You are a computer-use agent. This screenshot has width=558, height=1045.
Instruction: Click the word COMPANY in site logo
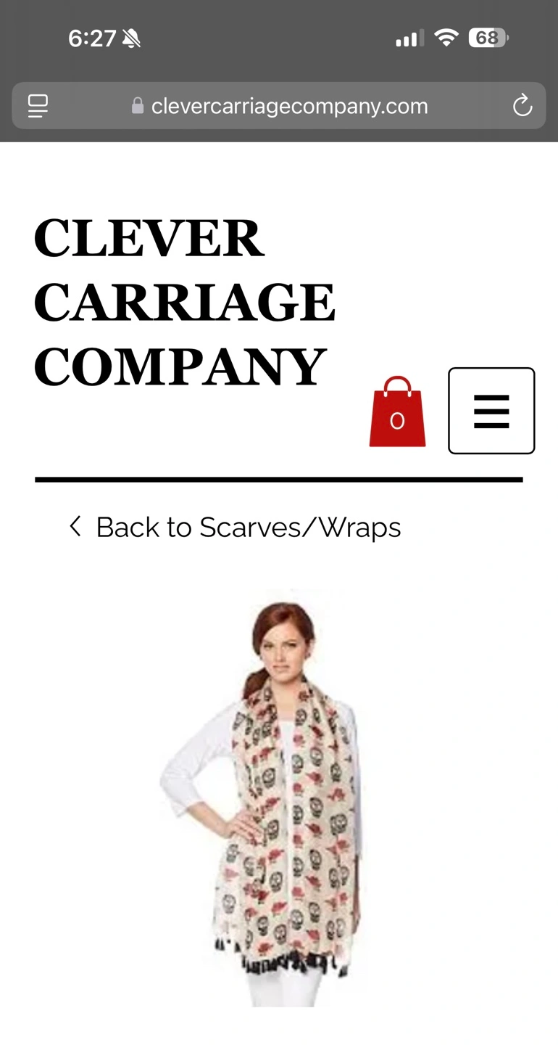(x=180, y=366)
